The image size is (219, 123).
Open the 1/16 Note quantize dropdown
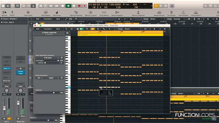tap(48, 58)
